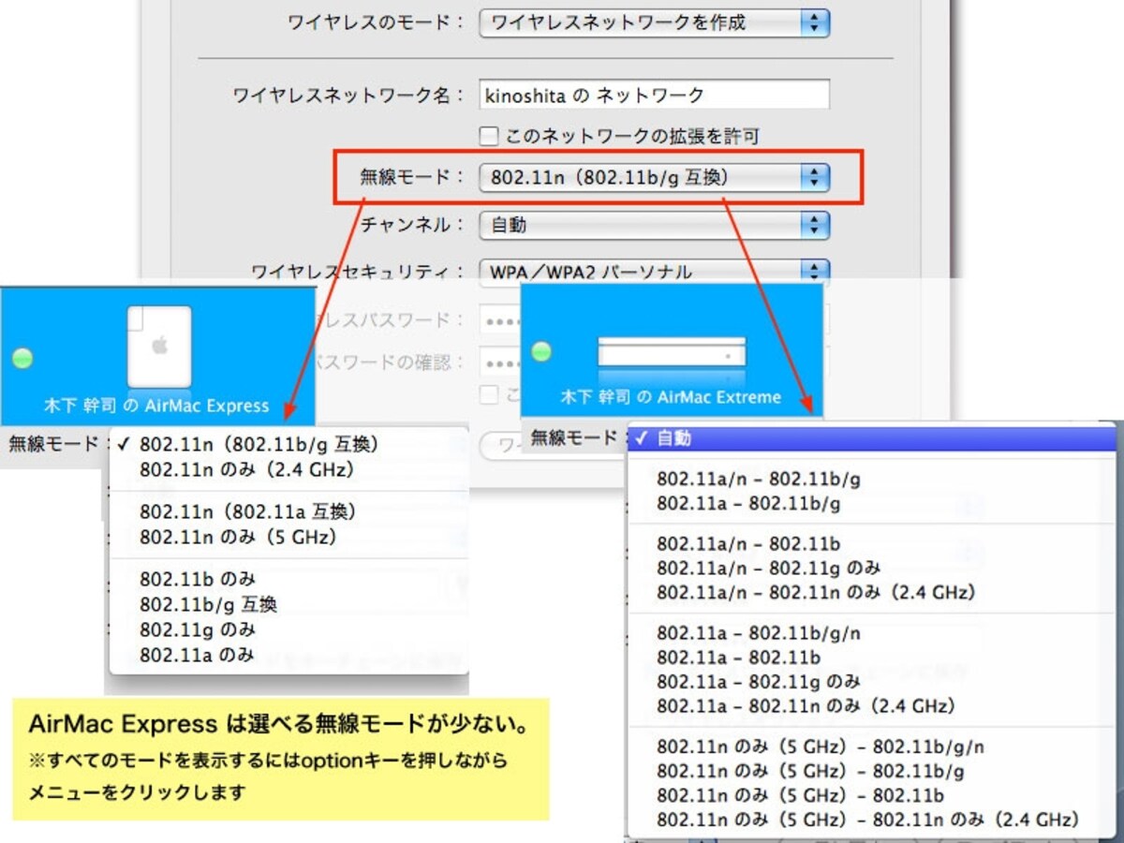Open the ワイヤレスのモード dropdown
1124x843 pixels.
point(654,23)
